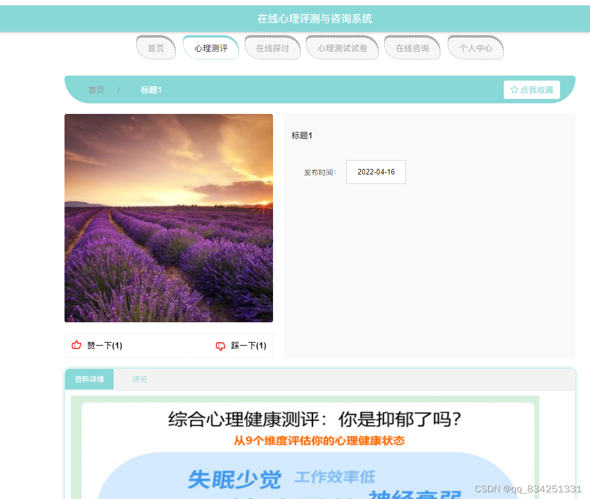Open the 首页 navigation tab
Image resolution: width=590 pixels, height=499 pixels.
[x=156, y=48]
